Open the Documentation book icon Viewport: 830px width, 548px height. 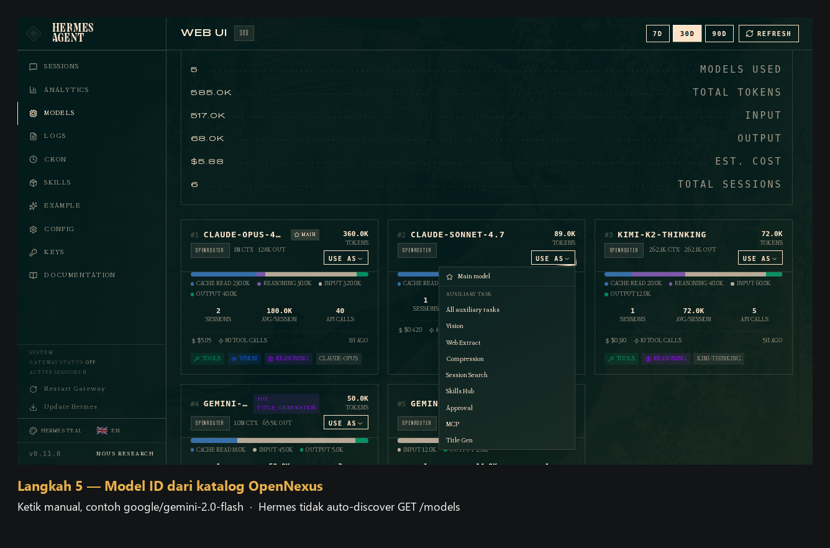coord(33,275)
